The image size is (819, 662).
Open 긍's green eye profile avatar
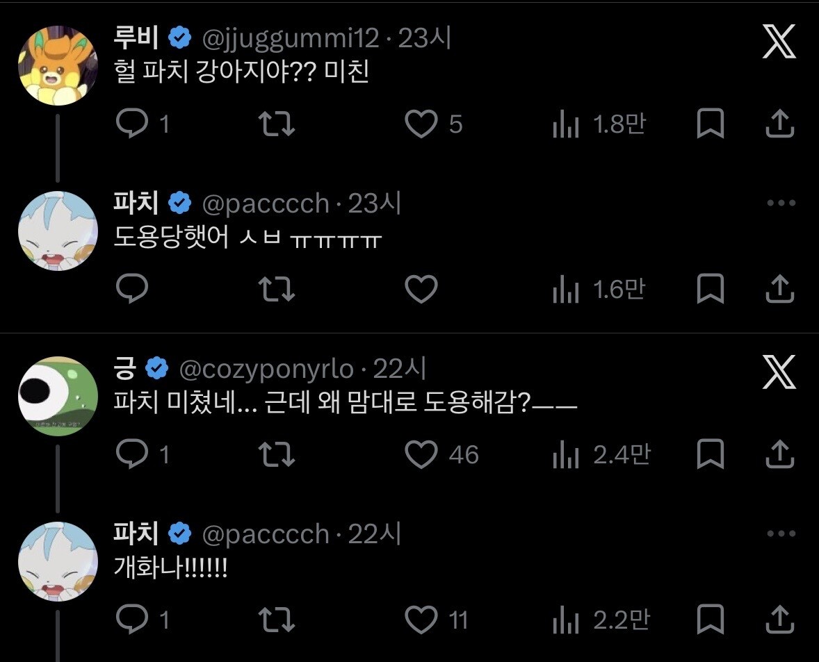[58, 396]
